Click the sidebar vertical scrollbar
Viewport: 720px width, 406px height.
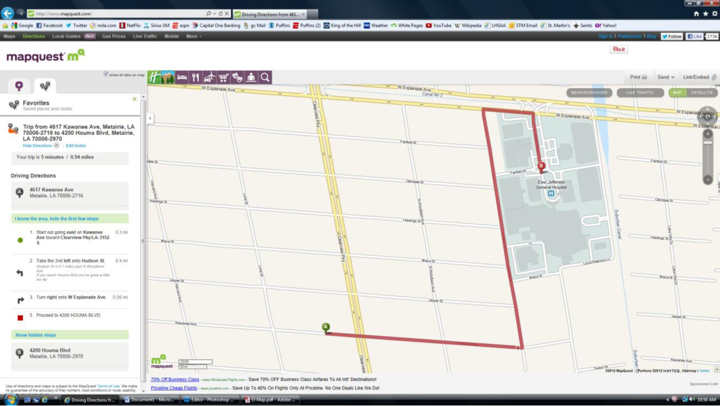point(143,240)
